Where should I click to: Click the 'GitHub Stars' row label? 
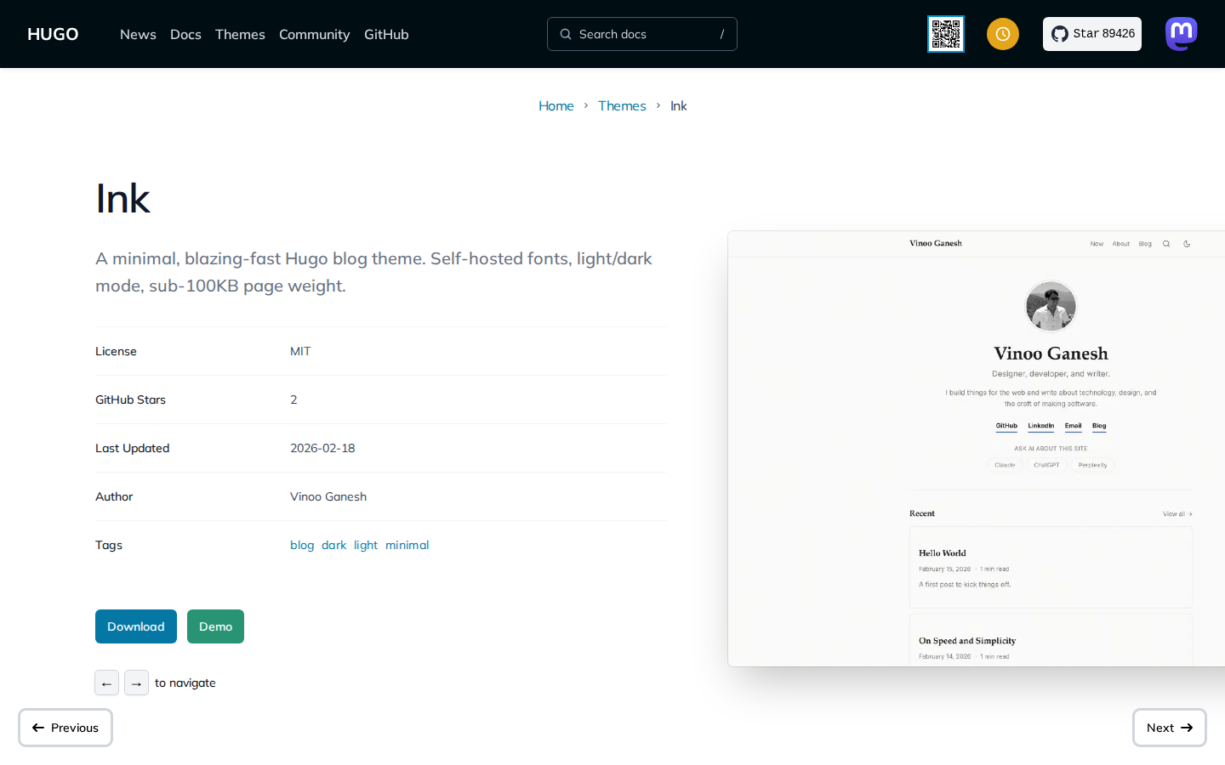point(130,399)
